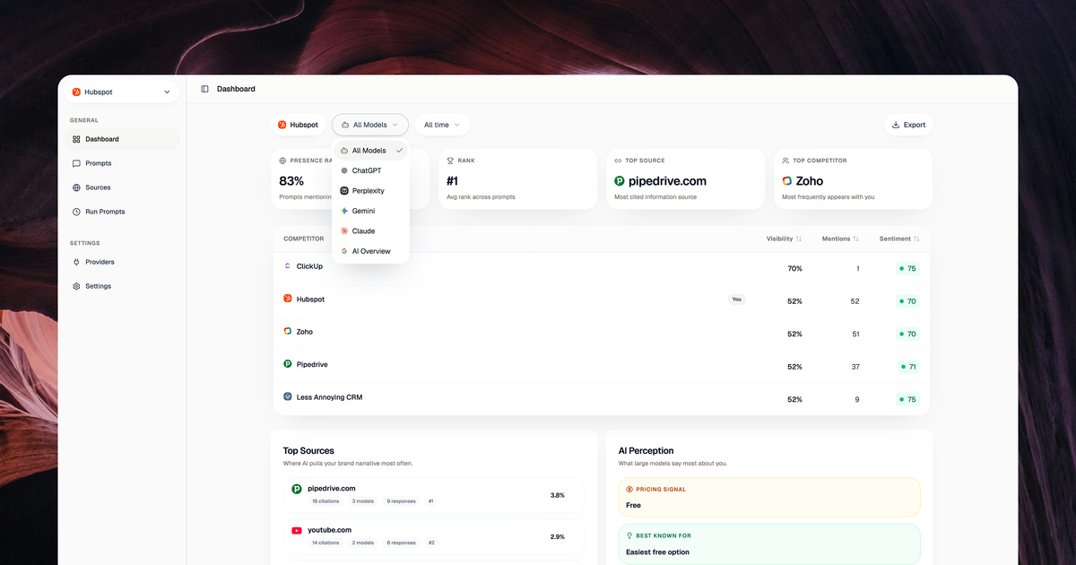This screenshot has width=1076, height=565.
Task: Click the Prompts chat bubble icon
Action: point(76,163)
